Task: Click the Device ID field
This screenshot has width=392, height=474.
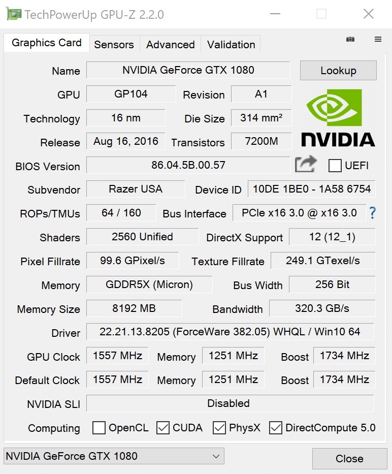Action: [x=311, y=189]
